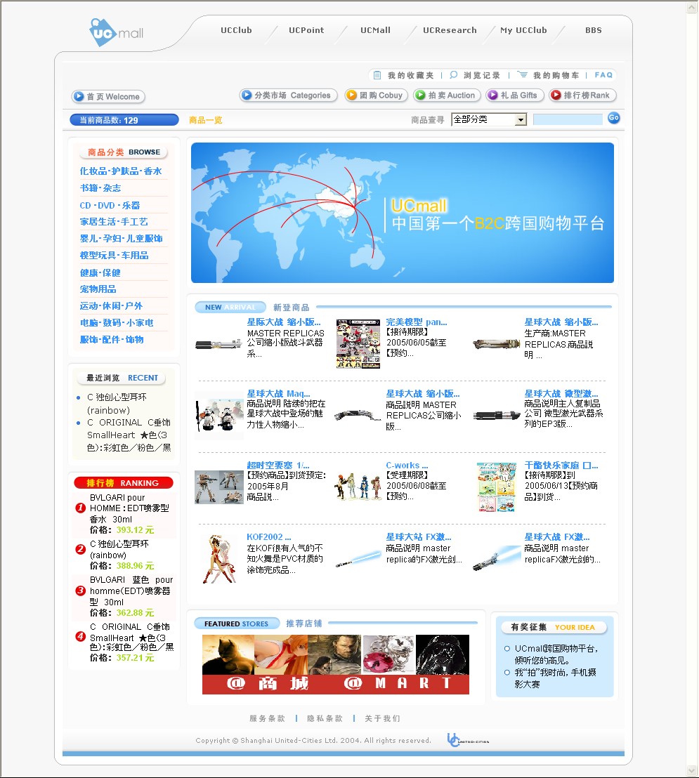The height and width of the screenshot is (778, 699).
Task: Open 完美模型 pan... product thumbnail
Action: [358, 344]
